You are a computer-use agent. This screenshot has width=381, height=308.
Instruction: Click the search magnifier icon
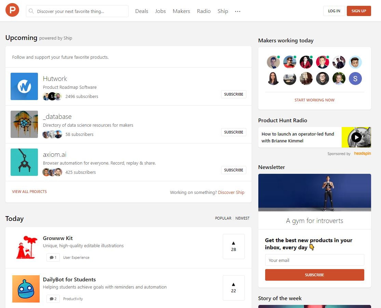(31, 11)
